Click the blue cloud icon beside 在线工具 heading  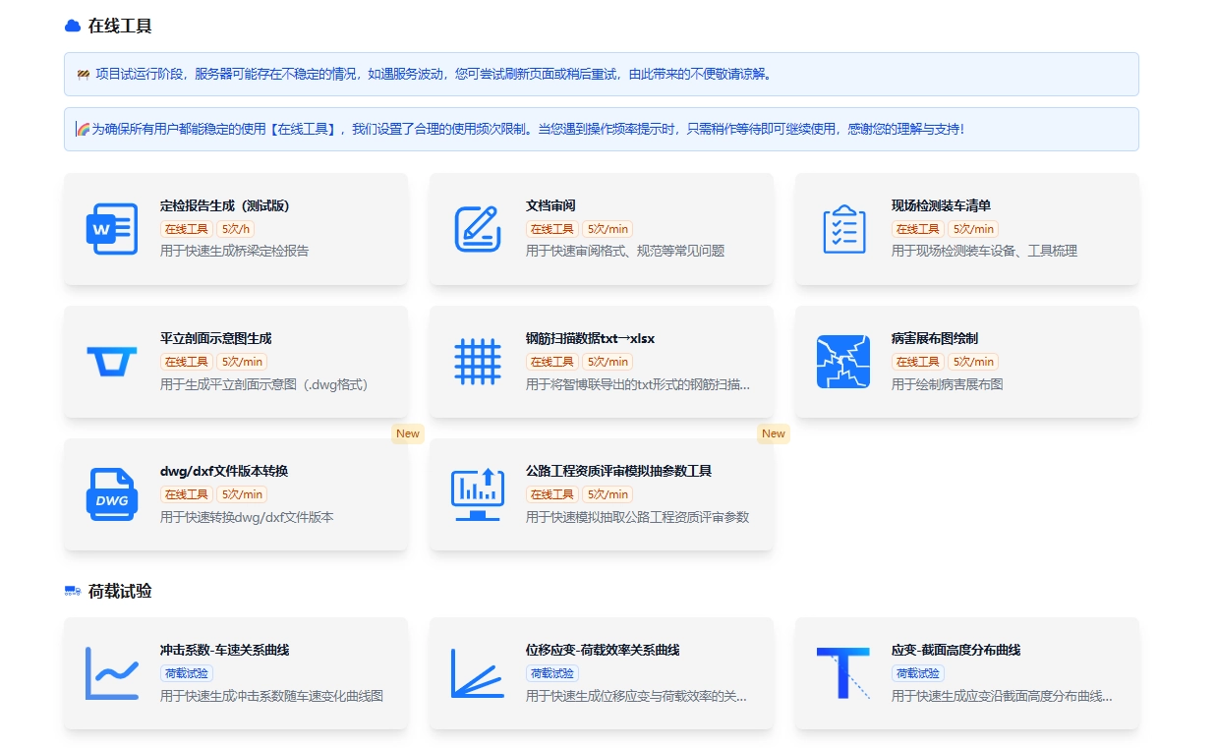tap(70, 25)
